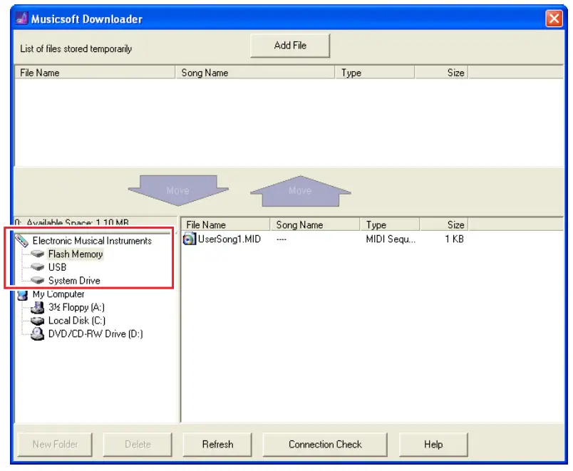This screenshot has width=573, height=471.
Task: Click the Local Disk (C:) icon
Action: pos(38,321)
